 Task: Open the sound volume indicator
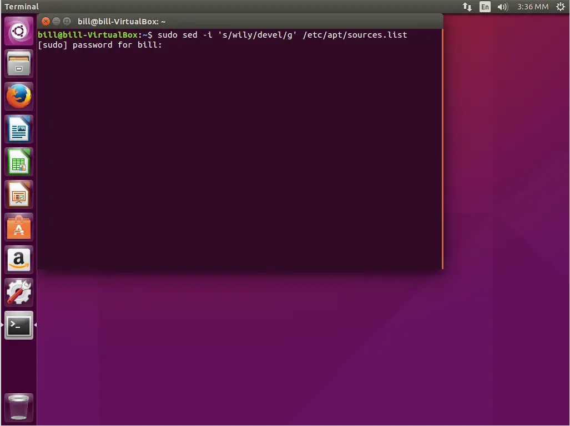click(502, 7)
